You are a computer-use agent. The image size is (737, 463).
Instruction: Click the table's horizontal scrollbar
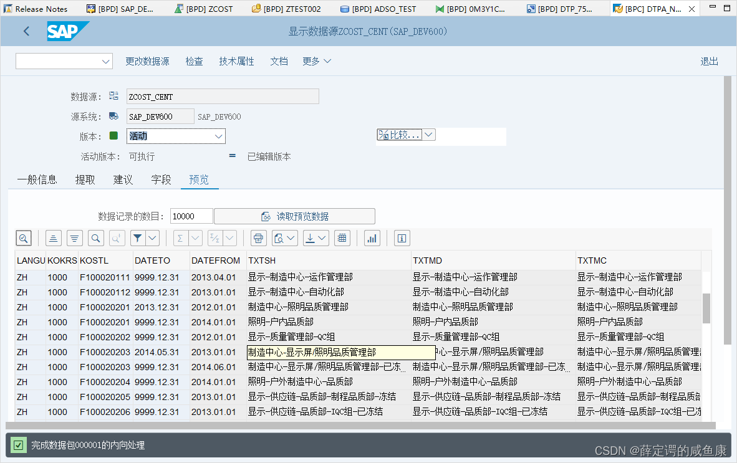point(360,426)
